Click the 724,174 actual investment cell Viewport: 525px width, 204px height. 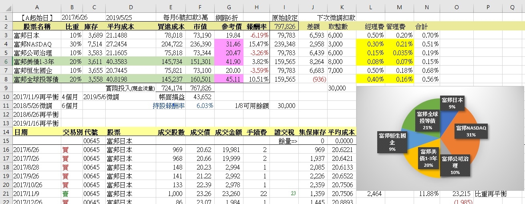pyautogui.click(x=171, y=88)
